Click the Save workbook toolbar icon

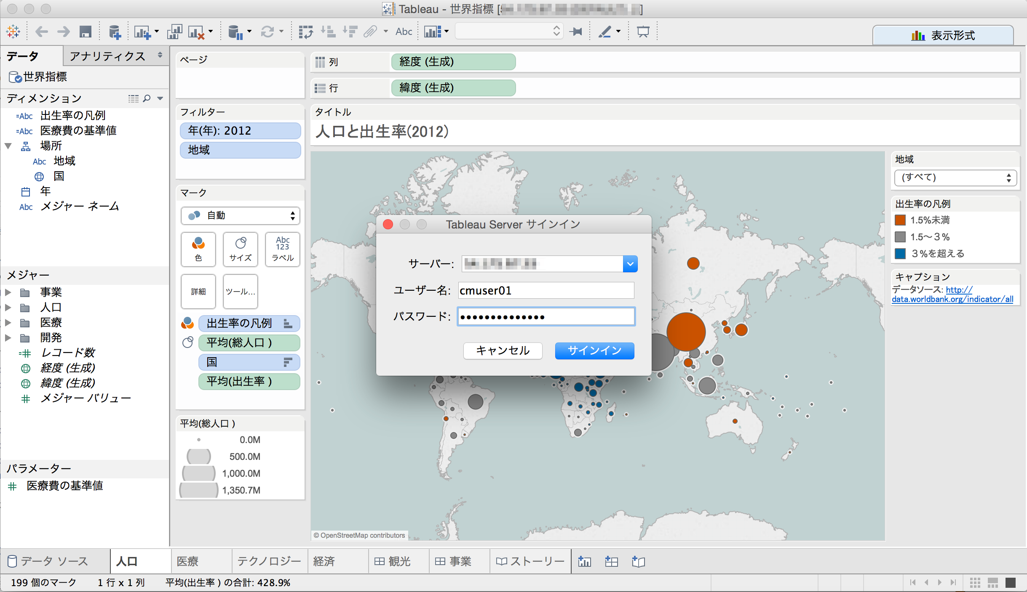point(86,32)
